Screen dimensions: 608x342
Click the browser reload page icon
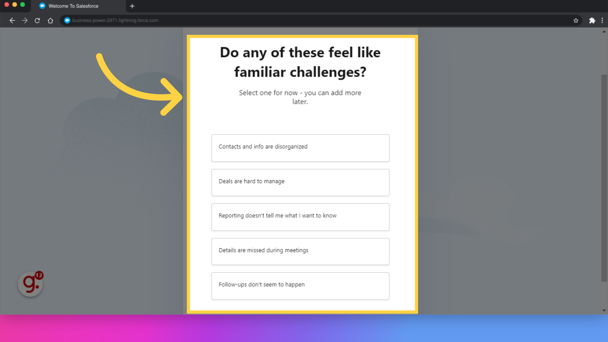(37, 20)
